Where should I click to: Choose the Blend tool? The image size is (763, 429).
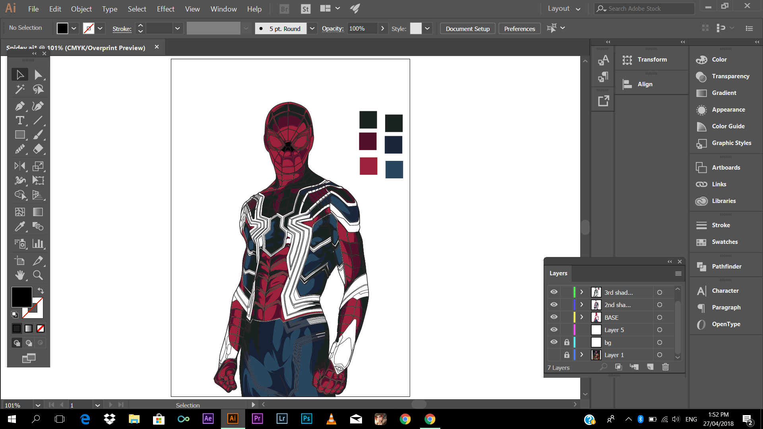pyautogui.click(x=38, y=226)
